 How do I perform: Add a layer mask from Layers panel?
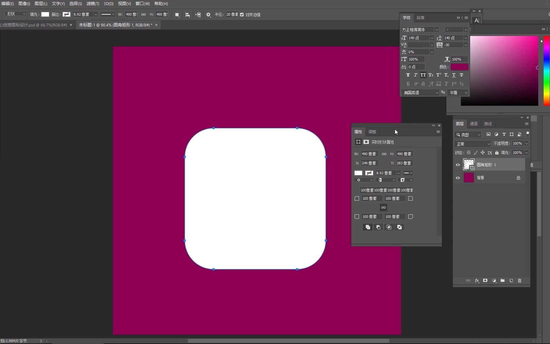pyautogui.click(x=485, y=281)
